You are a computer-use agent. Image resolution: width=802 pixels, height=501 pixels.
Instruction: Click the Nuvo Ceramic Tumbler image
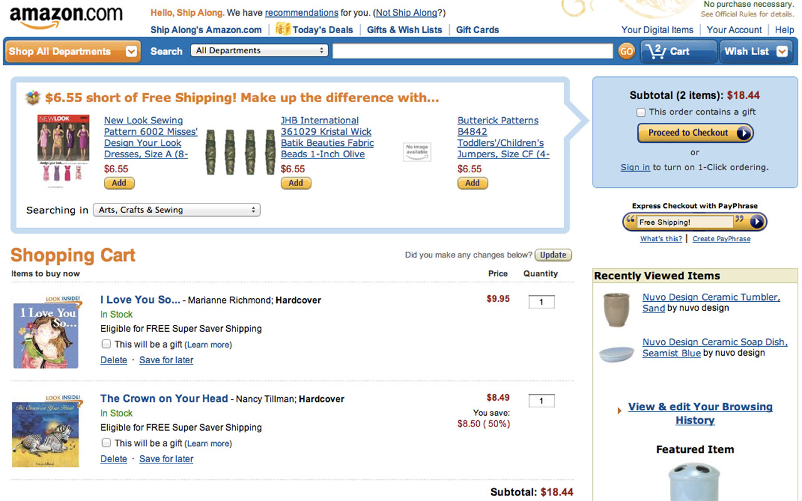point(616,309)
